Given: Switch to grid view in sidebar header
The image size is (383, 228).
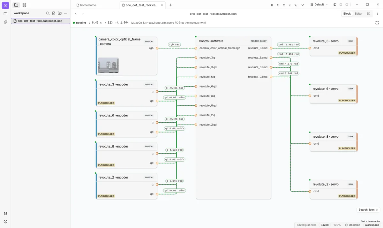Looking at the screenshot, I should [25, 5].
